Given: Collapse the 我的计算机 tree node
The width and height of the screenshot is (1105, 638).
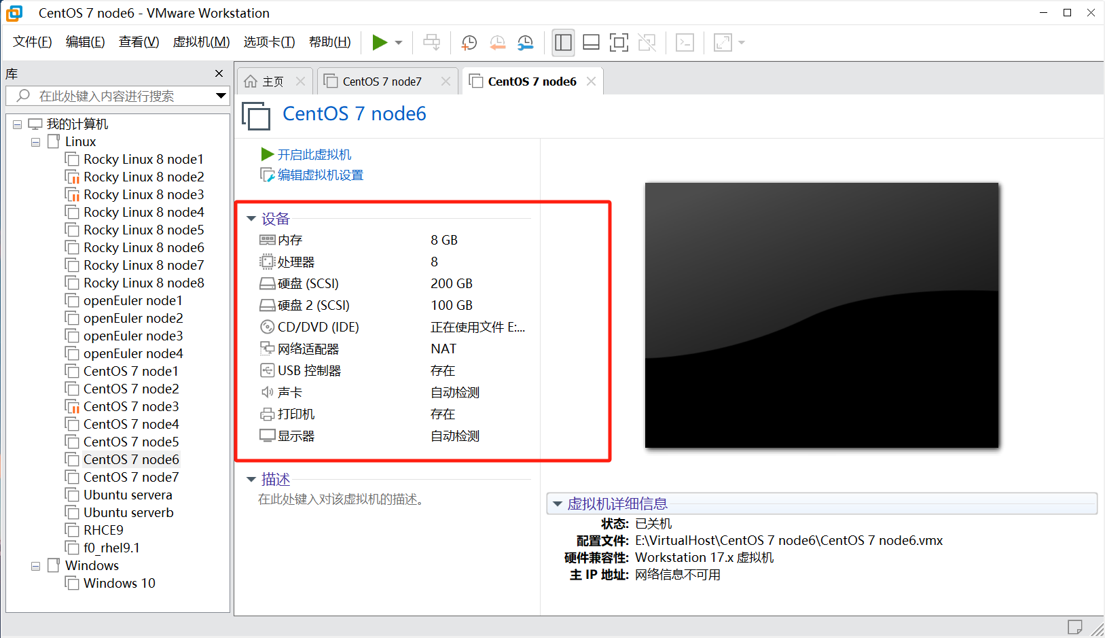Looking at the screenshot, I should click(x=18, y=124).
